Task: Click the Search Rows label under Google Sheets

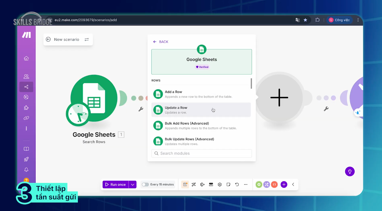Action: coord(94,142)
